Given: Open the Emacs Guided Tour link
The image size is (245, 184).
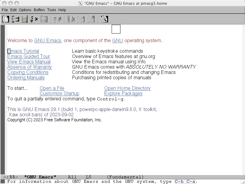Looking at the screenshot, I should 28,56.
